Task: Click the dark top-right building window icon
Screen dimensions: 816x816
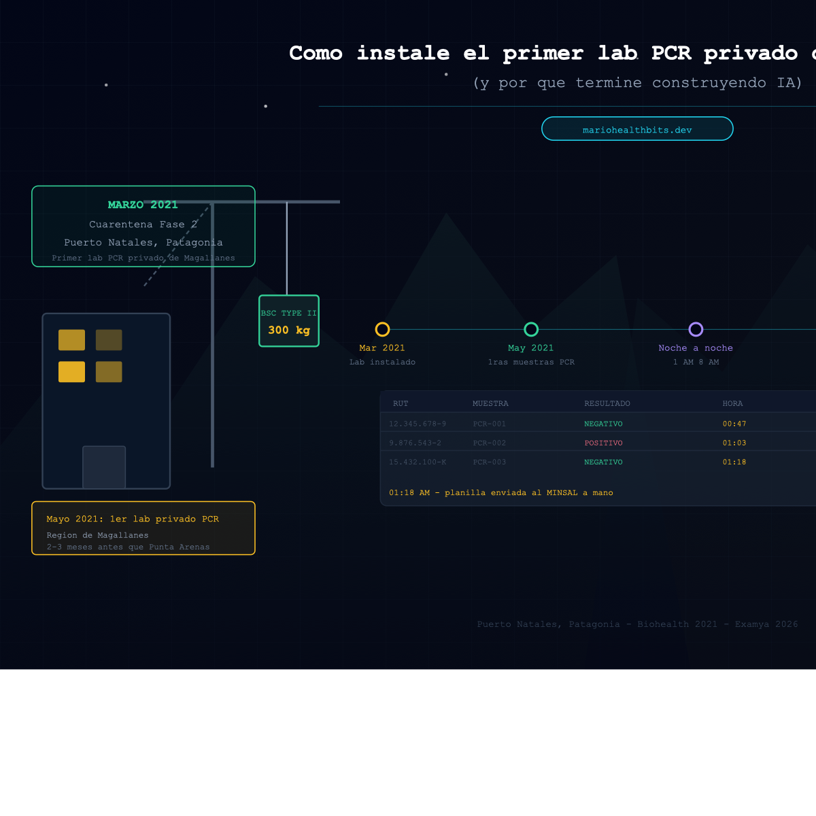Action: (x=110, y=339)
